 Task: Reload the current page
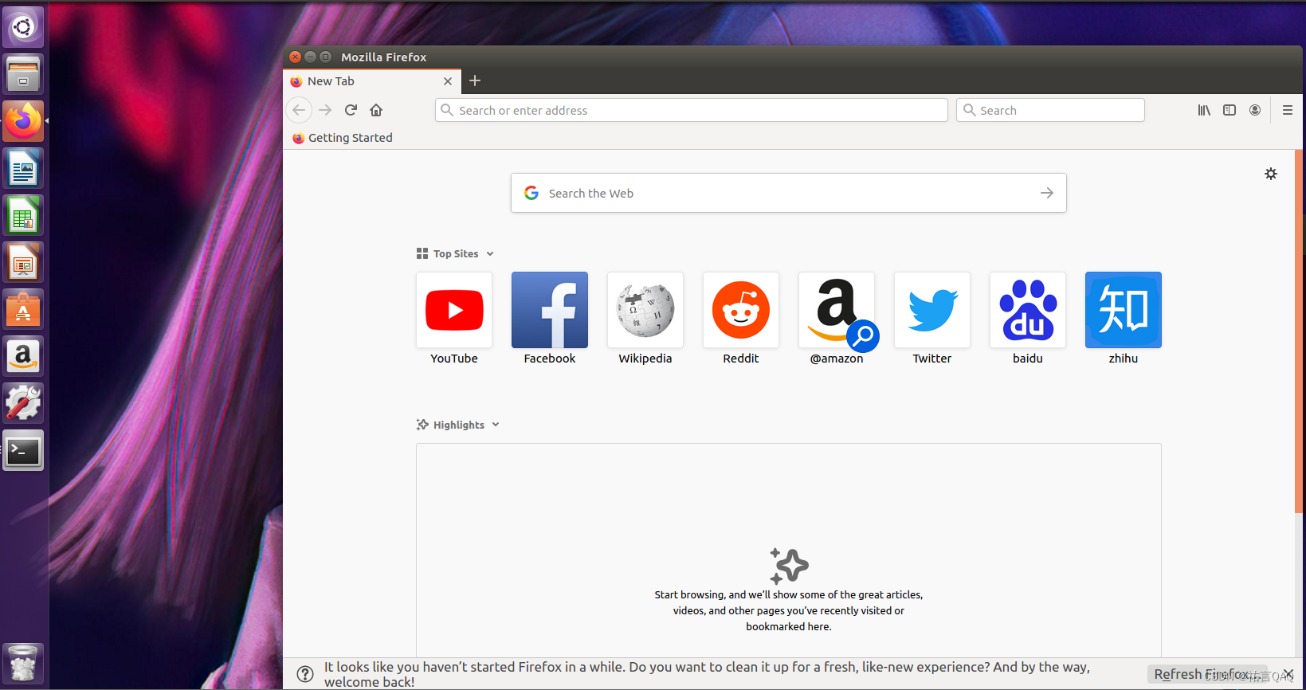click(x=351, y=110)
